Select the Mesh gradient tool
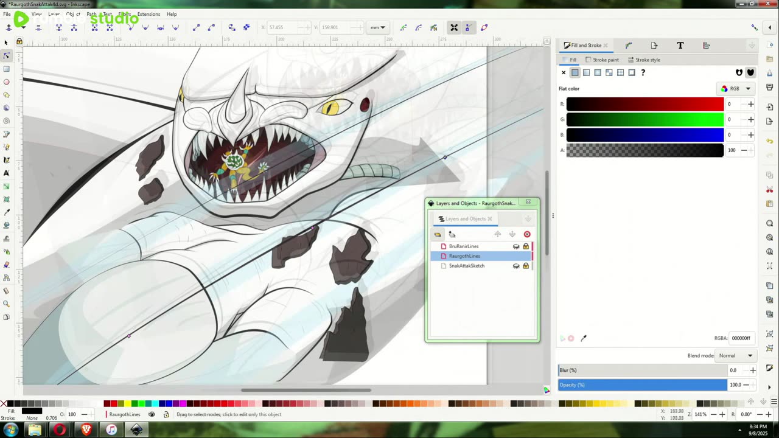 coord(6,200)
